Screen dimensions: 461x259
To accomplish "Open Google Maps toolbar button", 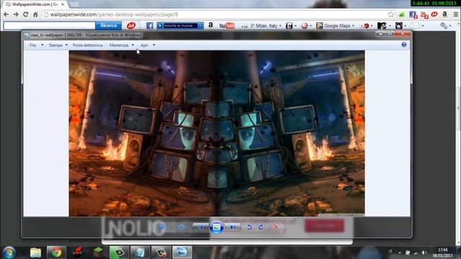I will [335, 26].
